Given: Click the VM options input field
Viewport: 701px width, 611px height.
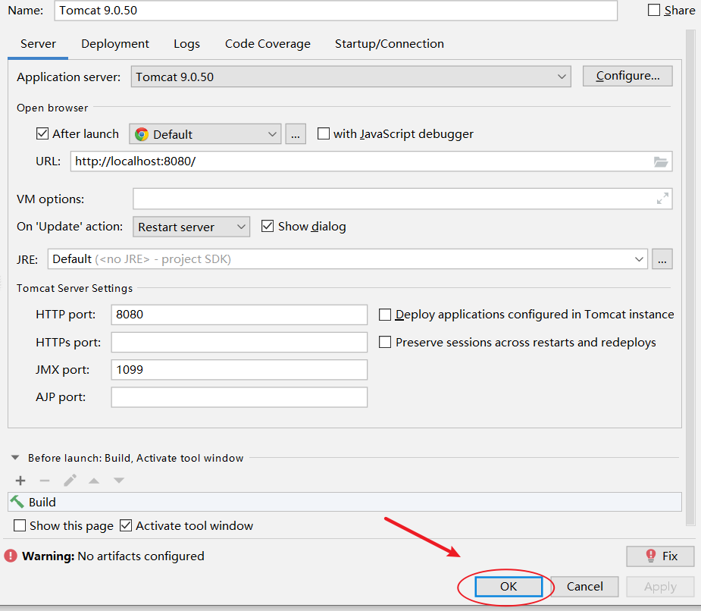Looking at the screenshot, I should [x=402, y=199].
